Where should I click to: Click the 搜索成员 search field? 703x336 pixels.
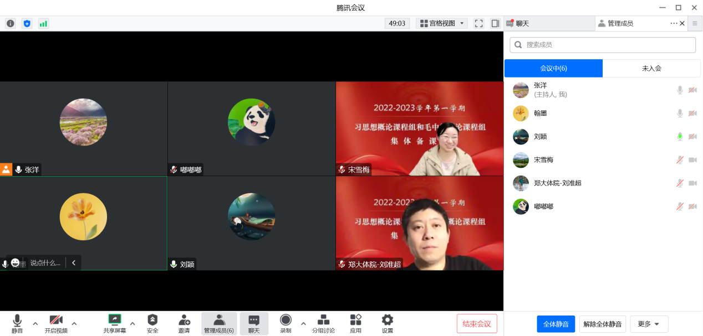(603, 45)
